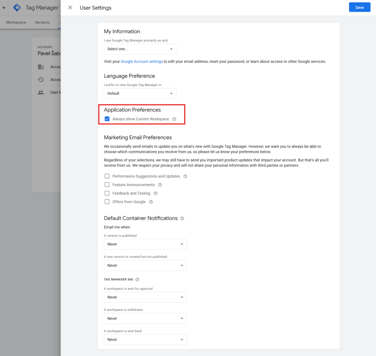Click the 'Email me when:' label
Viewport: 376px width, 356px height.
point(117,227)
